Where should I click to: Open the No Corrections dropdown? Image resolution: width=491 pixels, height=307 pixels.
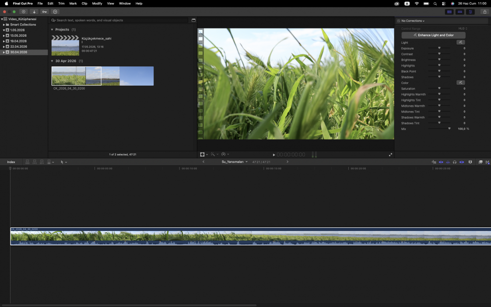pos(413,21)
